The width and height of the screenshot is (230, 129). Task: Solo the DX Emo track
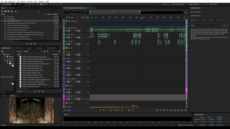point(83,41)
